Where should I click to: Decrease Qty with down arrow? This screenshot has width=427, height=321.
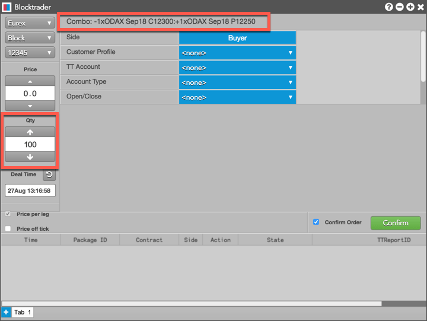pos(30,157)
